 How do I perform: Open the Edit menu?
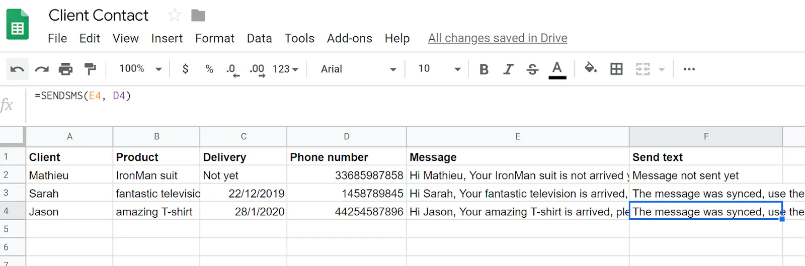(90, 38)
